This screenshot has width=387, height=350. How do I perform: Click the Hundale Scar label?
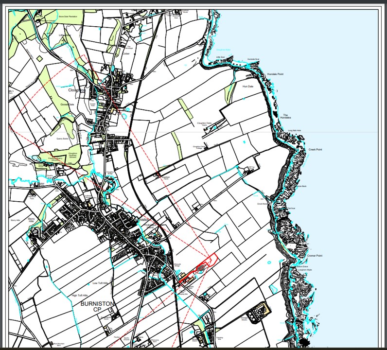pos(254,59)
